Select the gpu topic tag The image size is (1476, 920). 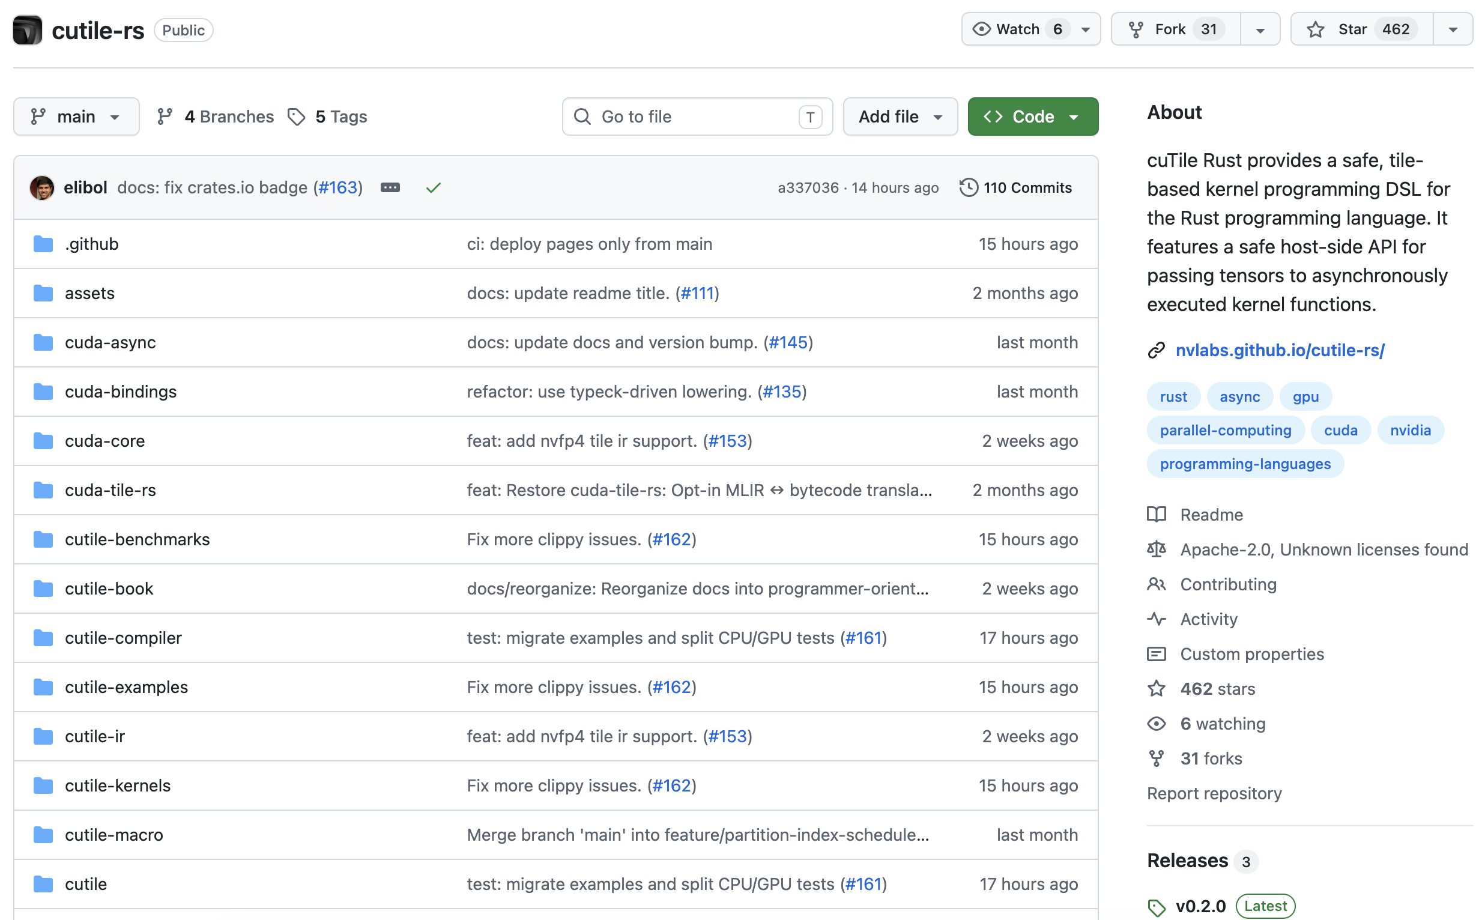click(1305, 397)
